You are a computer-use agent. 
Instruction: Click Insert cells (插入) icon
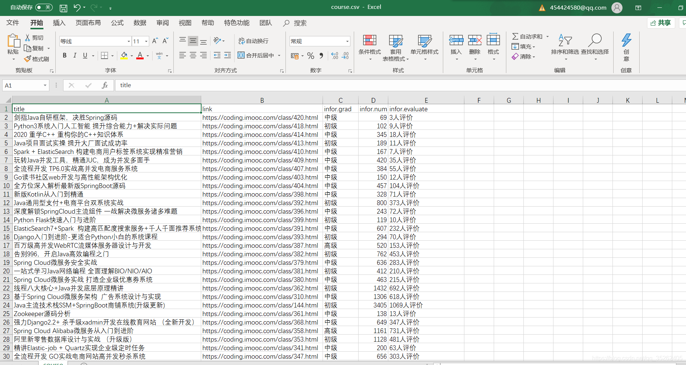click(456, 40)
